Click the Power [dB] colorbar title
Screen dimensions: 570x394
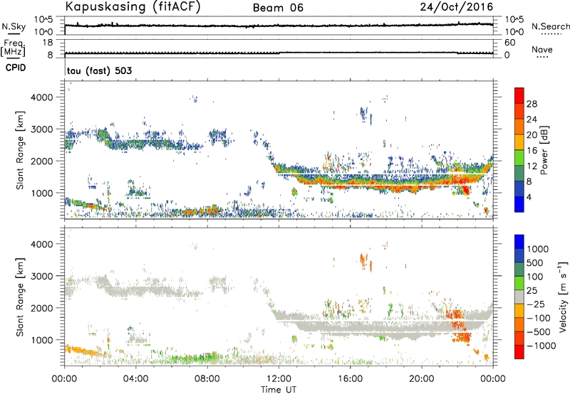[544, 150]
